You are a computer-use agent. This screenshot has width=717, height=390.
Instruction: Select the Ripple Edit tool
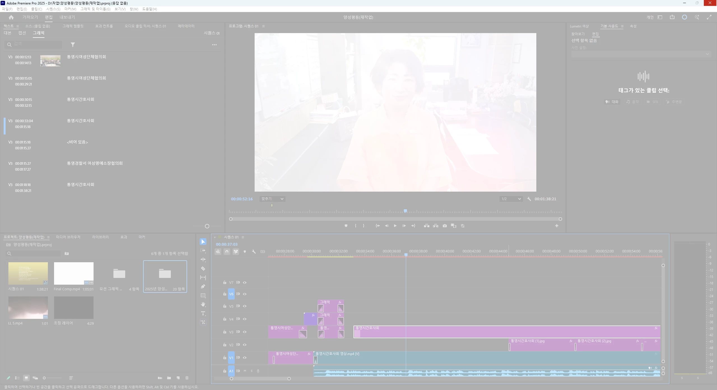203,260
